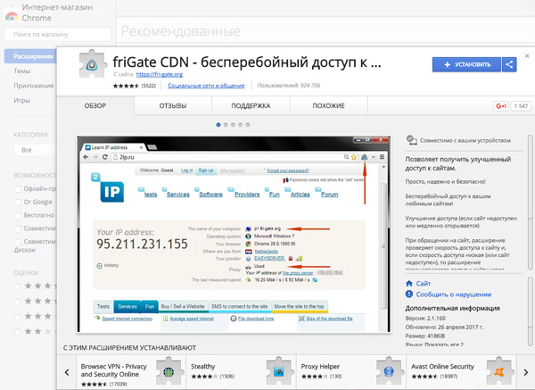Image resolution: width=535 pixels, height=390 pixels.
Task: Switch to the ОБЗОР tab
Action: [95, 106]
